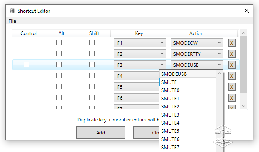This screenshot has height=152, width=259.
Task: Pick SMUTE5 from the action list
Action: tap(187, 131)
